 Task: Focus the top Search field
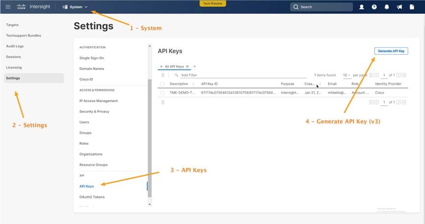(322, 7)
